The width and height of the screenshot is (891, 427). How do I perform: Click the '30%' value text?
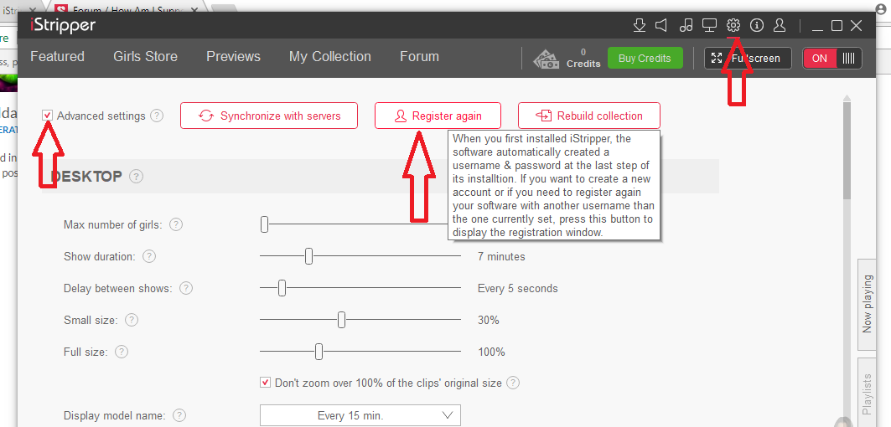click(x=488, y=320)
